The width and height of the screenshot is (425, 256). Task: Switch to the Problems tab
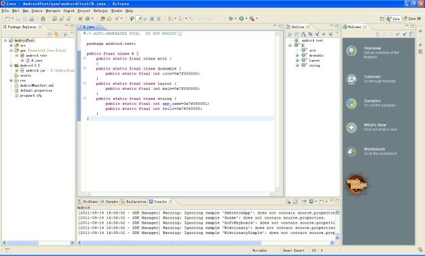click(89, 201)
